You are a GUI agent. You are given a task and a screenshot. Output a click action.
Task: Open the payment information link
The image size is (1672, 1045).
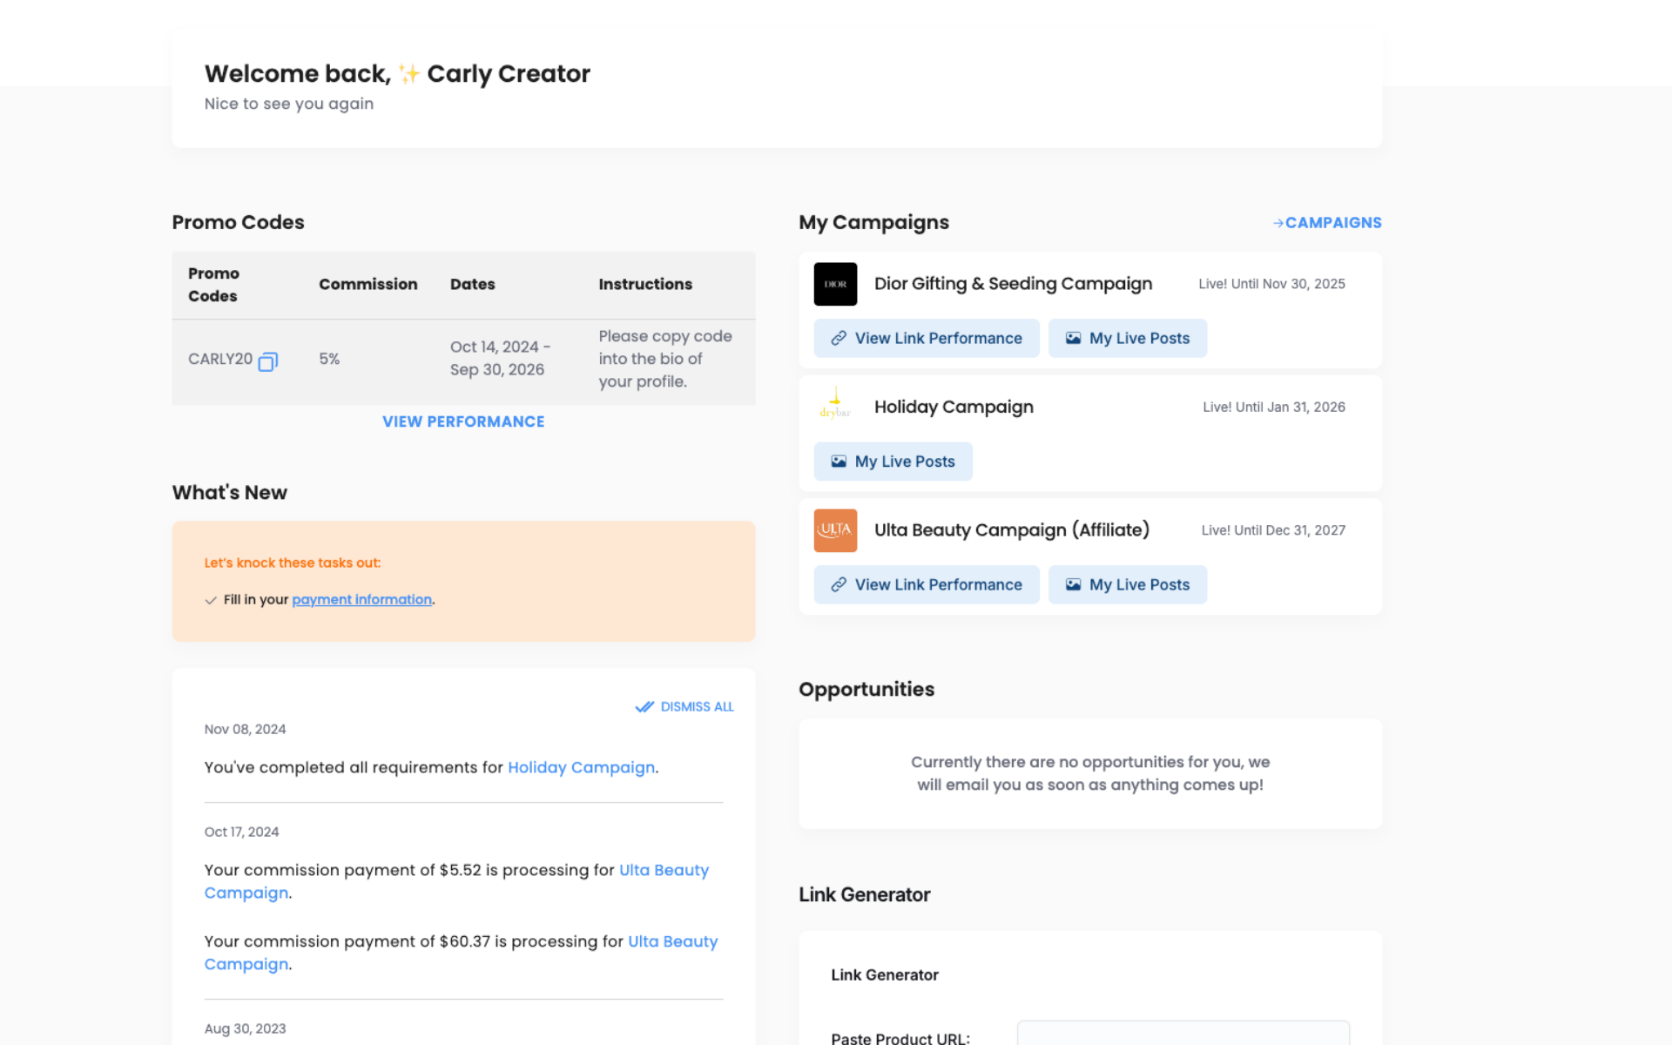(x=361, y=599)
